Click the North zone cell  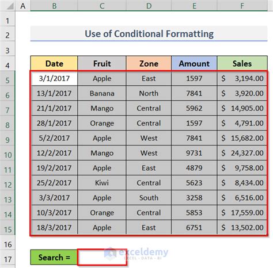point(149,93)
